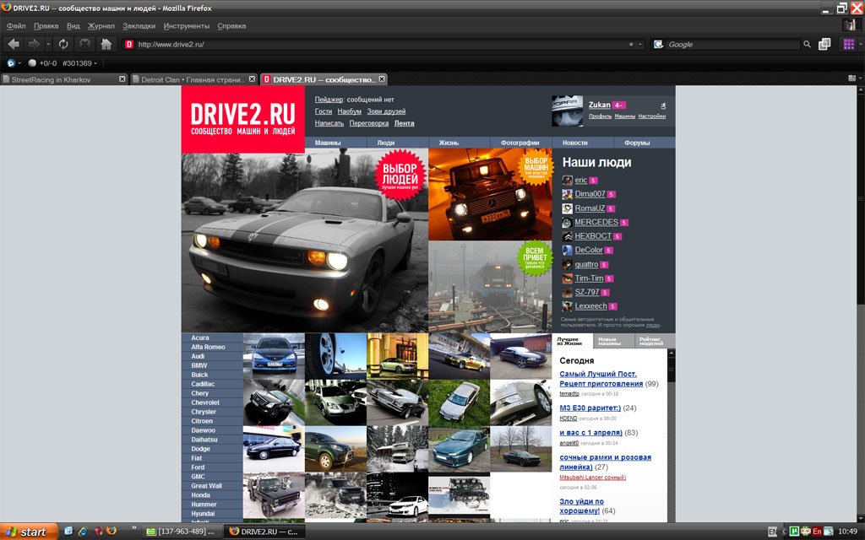Viewport: 865px width, 540px height.
Task: Click MERCEDES user avatar icon
Action: (567, 222)
